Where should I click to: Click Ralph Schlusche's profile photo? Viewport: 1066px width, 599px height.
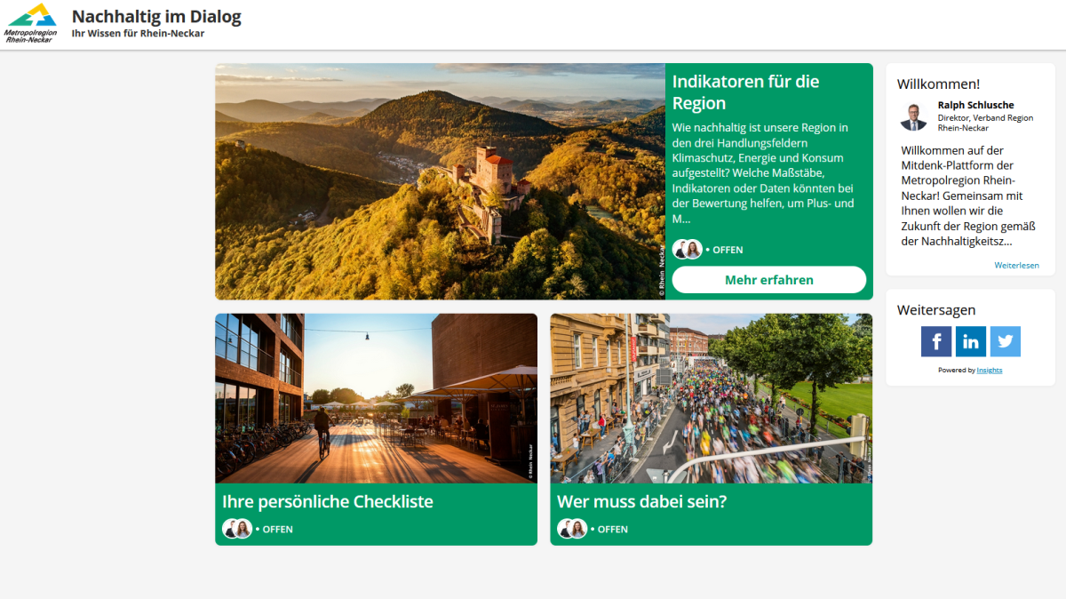pyautogui.click(x=913, y=117)
